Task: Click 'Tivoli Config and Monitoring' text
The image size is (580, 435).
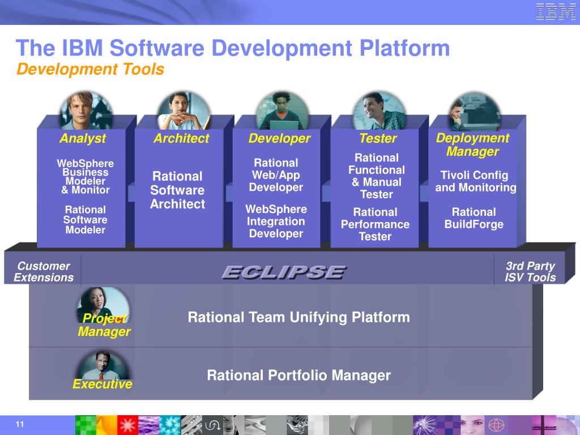Action: pyautogui.click(x=476, y=181)
